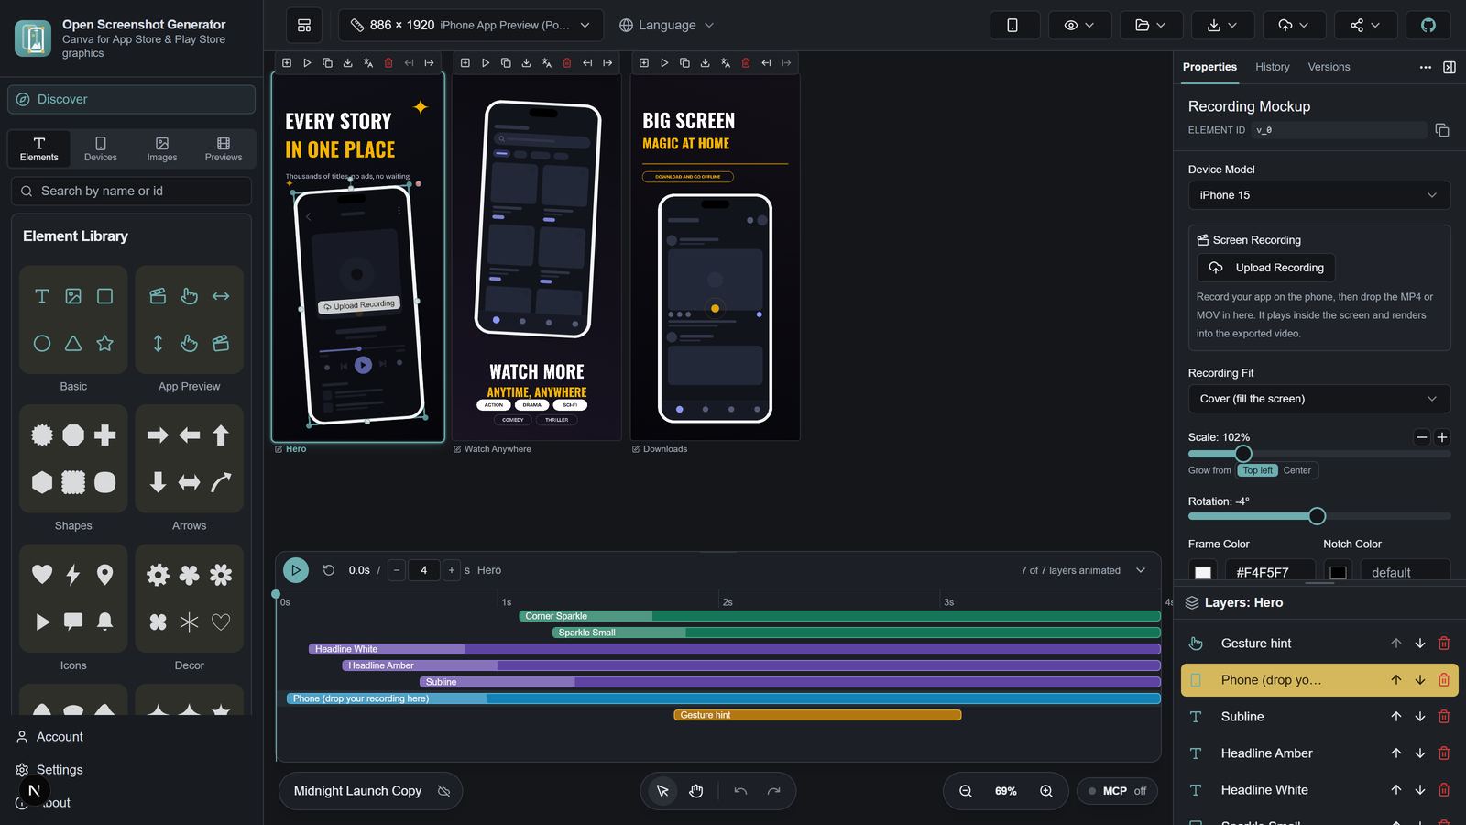This screenshot has width=1466, height=825.
Task: Switch to the Previews tab
Action: pyautogui.click(x=224, y=148)
